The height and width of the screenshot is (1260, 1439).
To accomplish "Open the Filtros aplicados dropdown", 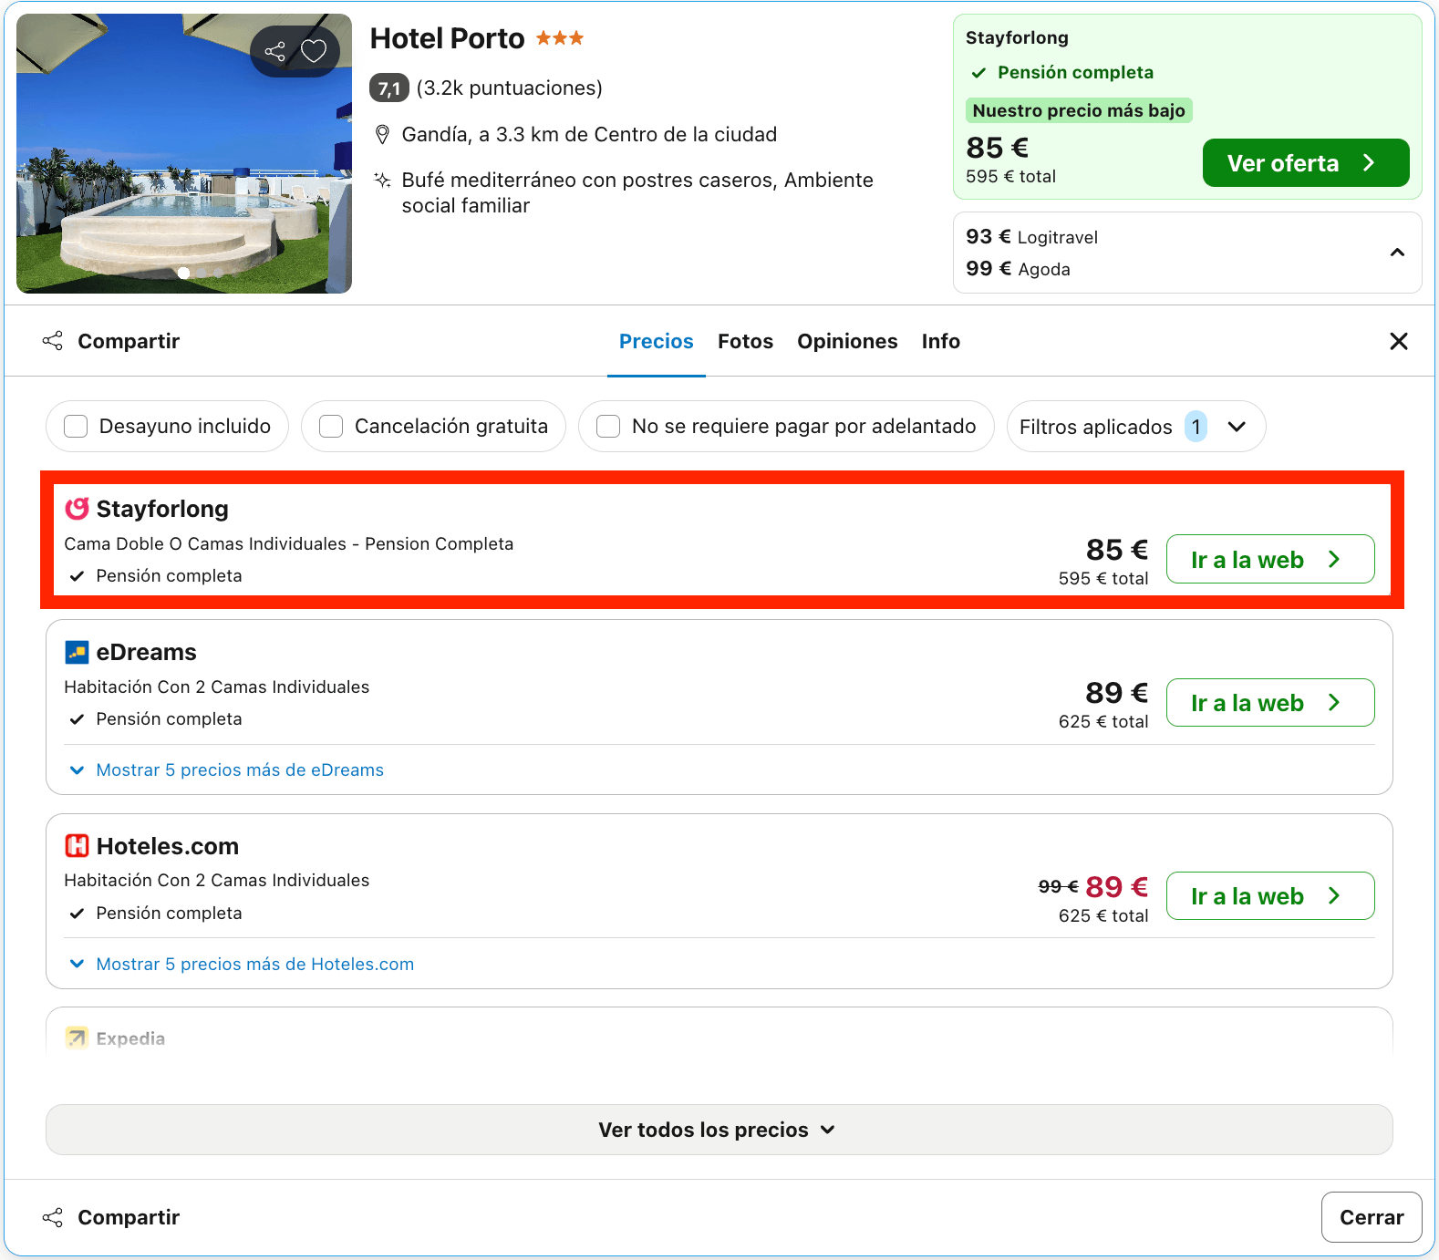I will (x=1136, y=427).
